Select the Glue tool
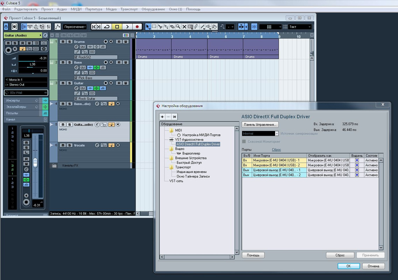This screenshot has width=398, height=280. pyautogui.click(x=166, y=27)
